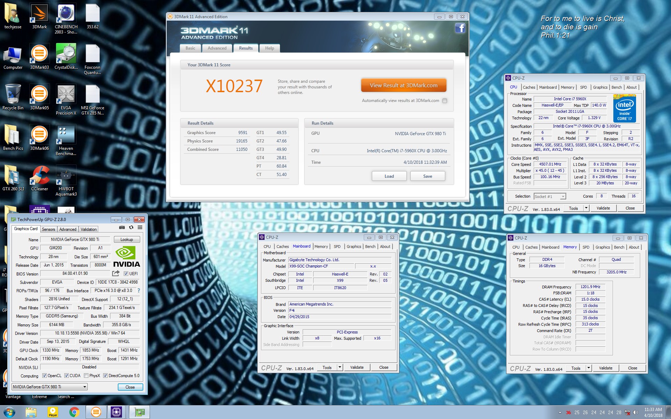Click the BIOS Version field
The image size is (671, 419).
pyautogui.click(x=75, y=273)
